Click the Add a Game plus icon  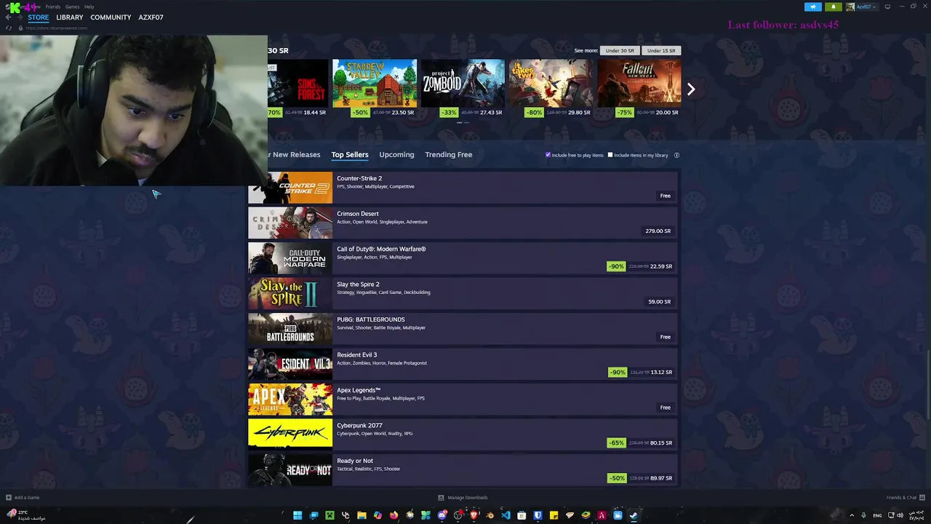9,498
